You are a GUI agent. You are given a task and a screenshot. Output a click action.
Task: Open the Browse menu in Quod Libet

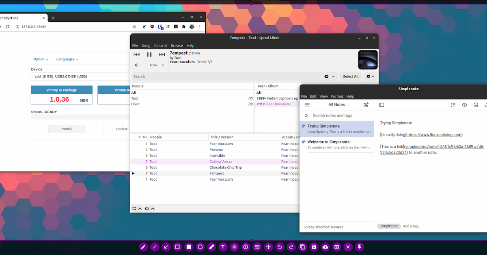pyautogui.click(x=177, y=46)
